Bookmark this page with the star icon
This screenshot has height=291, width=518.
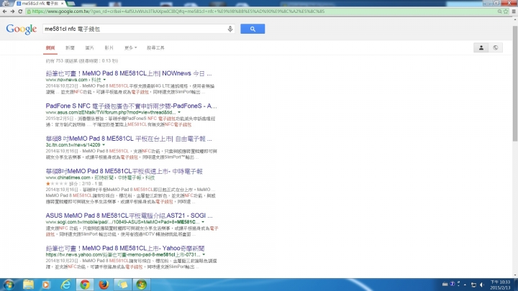[x=506, y=11]
